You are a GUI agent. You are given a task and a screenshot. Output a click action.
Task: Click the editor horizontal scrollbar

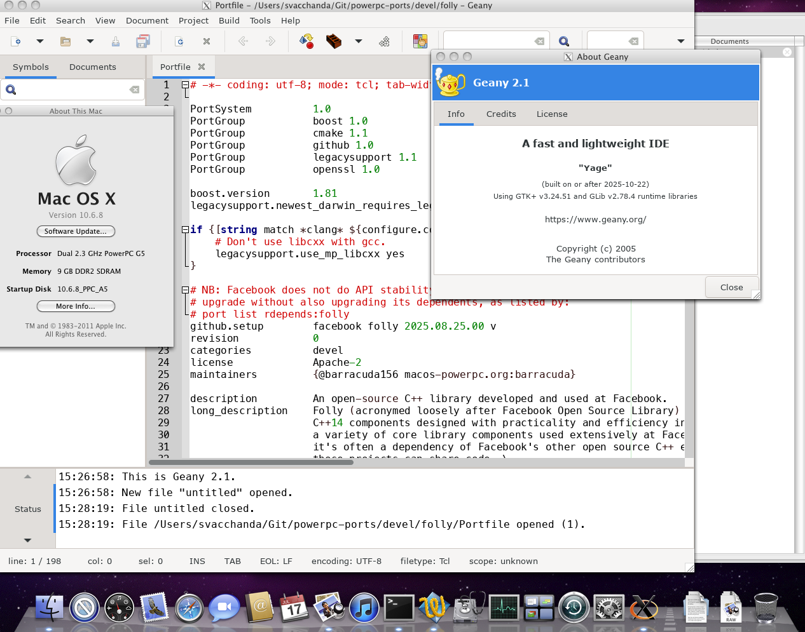[x=251, y=462]
